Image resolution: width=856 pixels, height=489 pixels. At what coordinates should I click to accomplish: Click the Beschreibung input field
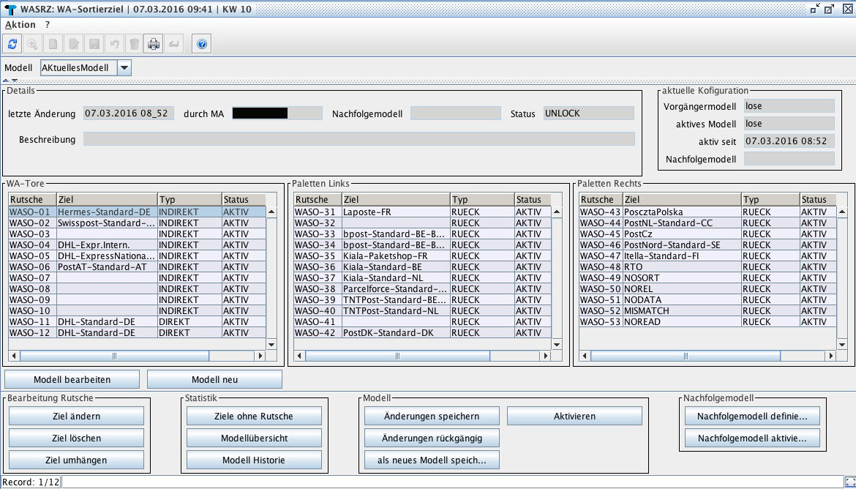tap(359, 139)
